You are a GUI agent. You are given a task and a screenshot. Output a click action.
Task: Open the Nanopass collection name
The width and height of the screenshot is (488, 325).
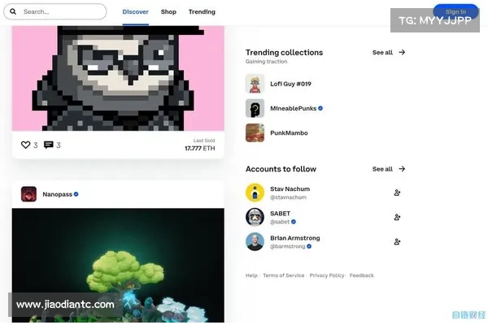point(57,194)
